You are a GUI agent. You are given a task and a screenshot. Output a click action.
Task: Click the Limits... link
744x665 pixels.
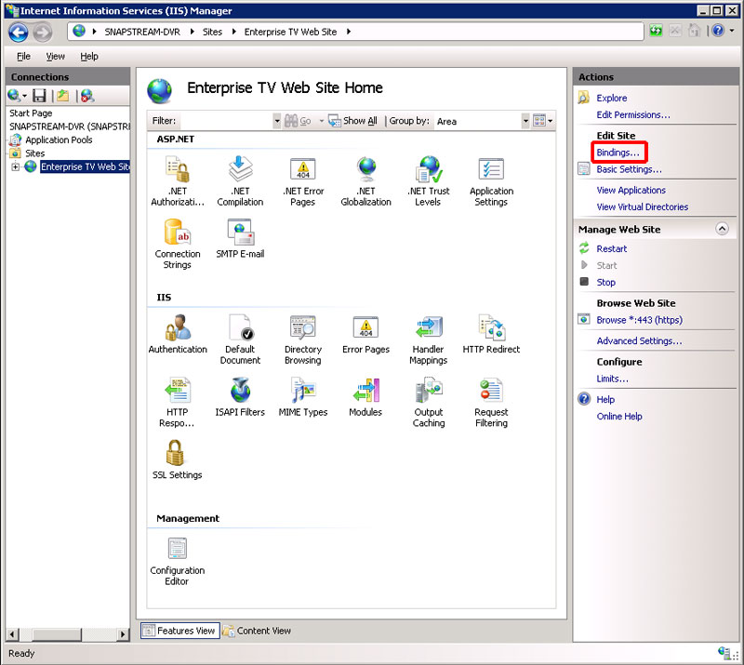(612, 379)
